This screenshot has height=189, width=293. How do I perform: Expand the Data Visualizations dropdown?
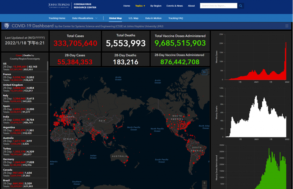pyautogui.click(x=85, y=18)
